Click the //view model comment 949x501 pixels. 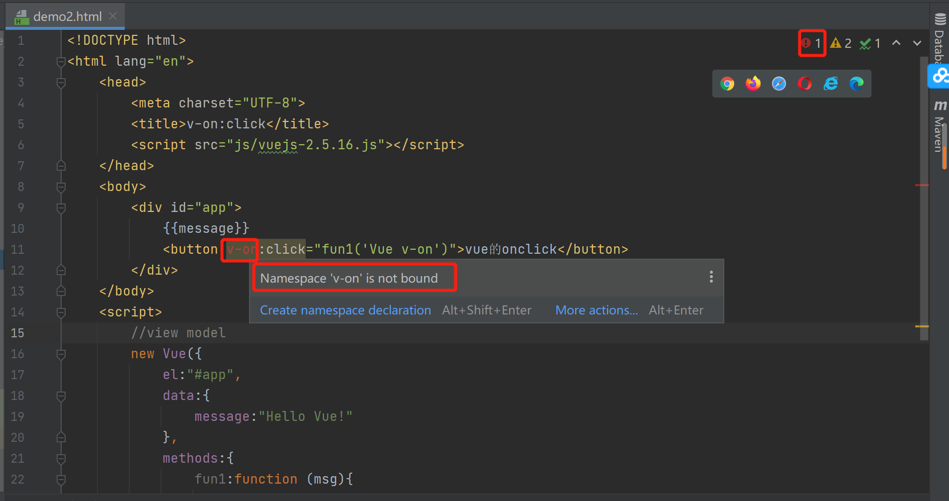coord(178,333)
